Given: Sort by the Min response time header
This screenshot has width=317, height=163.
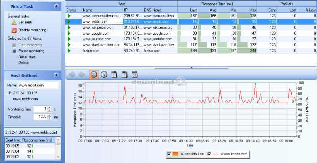Looking at the screenshot, I should pyautogui.click(x=227, y=10).
